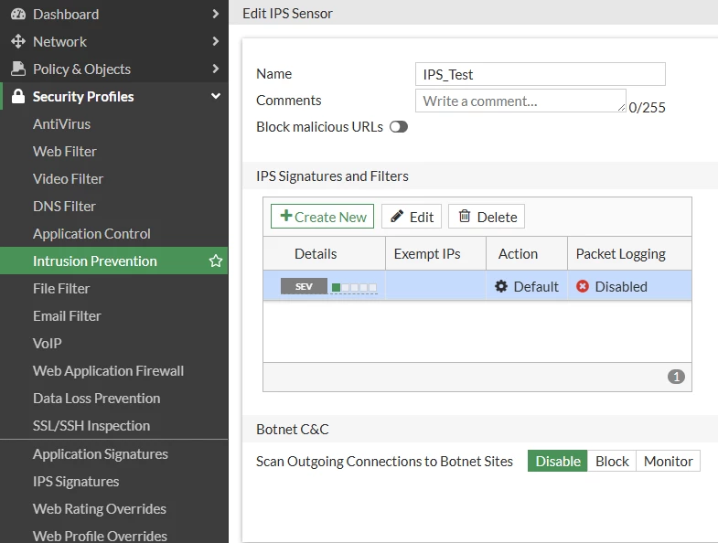Viewport: 718px width, 543px height.
Task: Open Web Rating Overrides
Action: (x=100, y=509)
